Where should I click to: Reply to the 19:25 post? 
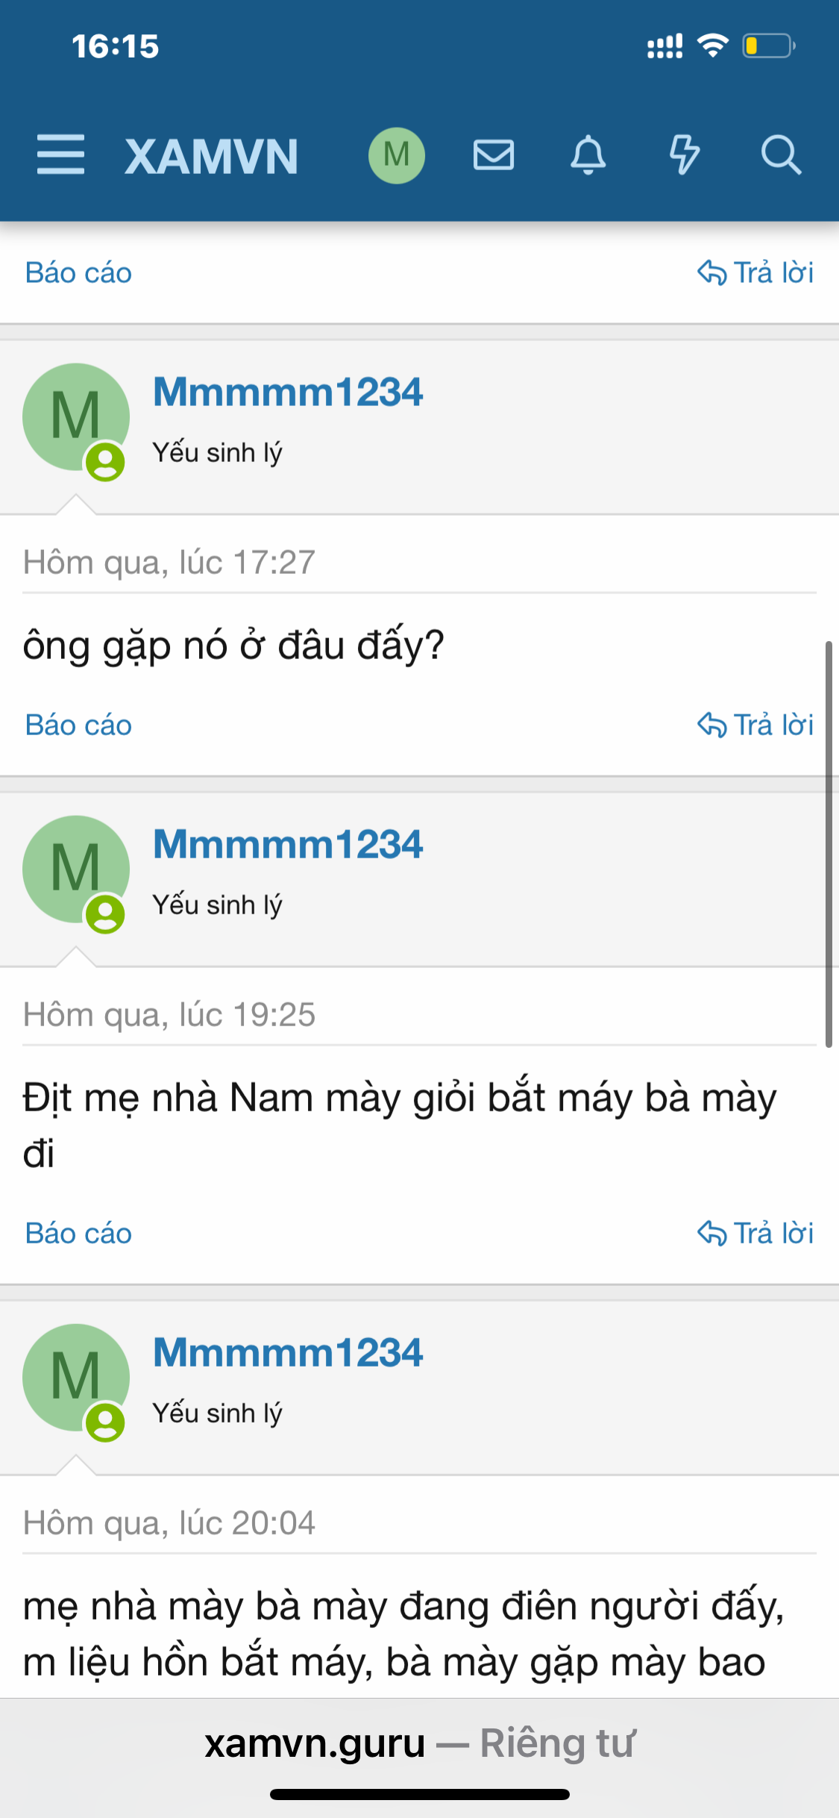click(x=755, y=1234)
